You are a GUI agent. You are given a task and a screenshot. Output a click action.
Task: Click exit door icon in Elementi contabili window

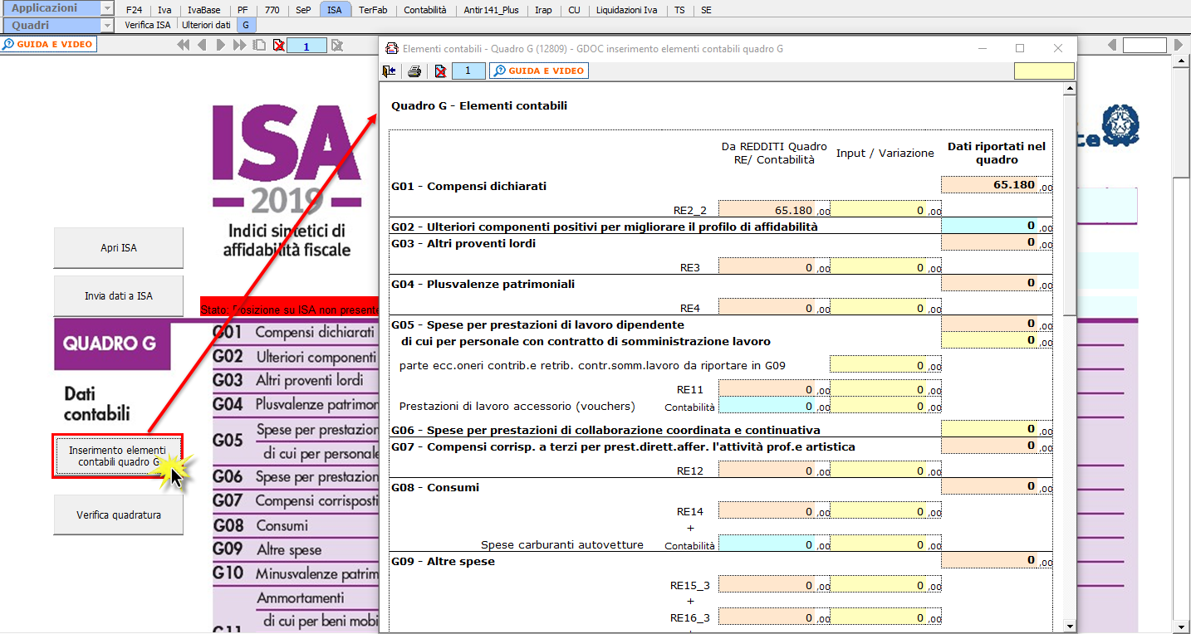coord(389,71)
